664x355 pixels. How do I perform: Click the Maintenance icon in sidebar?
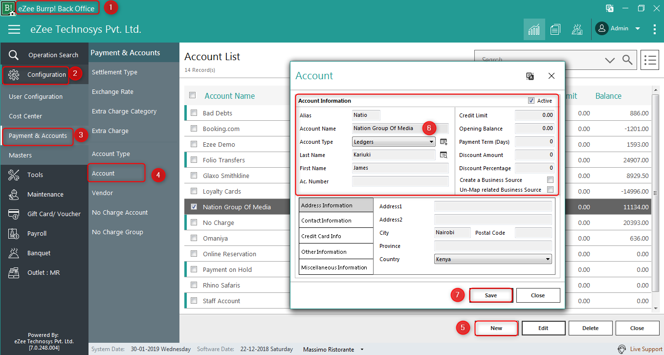coord(14,194)
